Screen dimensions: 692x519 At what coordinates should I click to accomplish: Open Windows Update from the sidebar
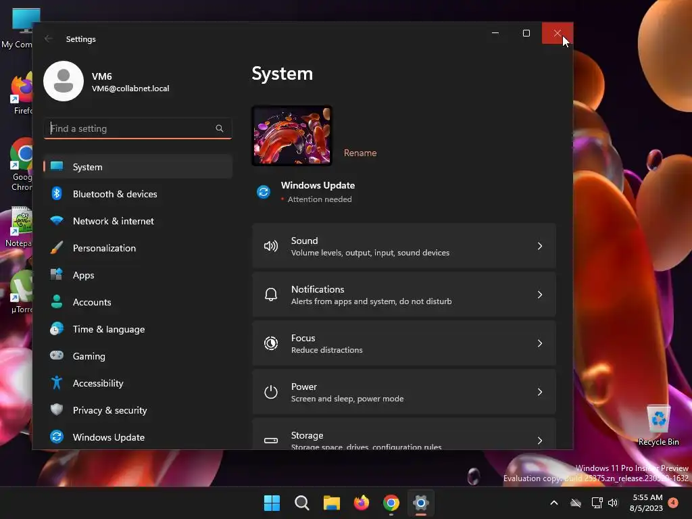(x=138, y=437)
